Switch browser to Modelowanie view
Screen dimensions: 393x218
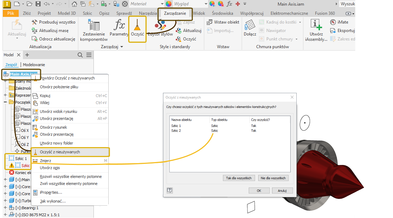(34, 65)
